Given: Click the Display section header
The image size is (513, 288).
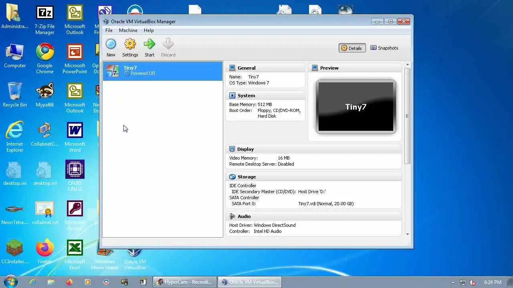Looking at the screenshot, I should pos(313,149).
